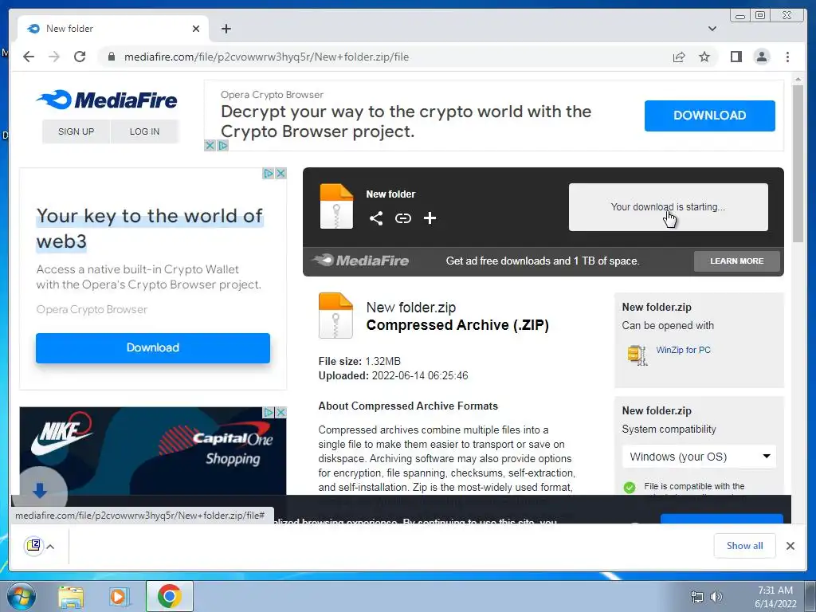The height and width of the screenshot is (612, 816).
Task: Click the share icon under New folder
Action: (376, 218)
